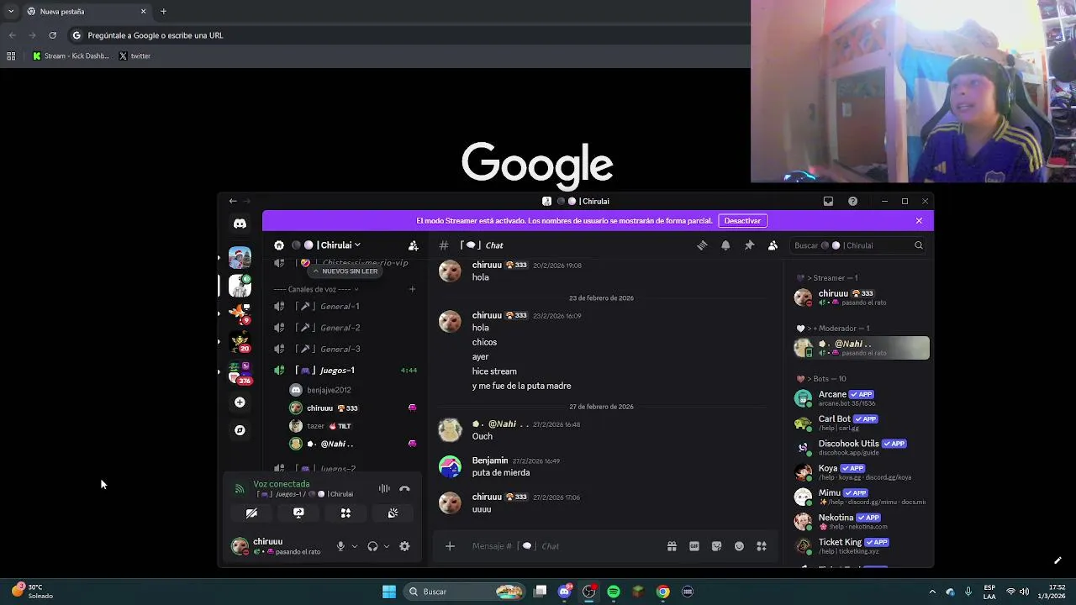Open notification settings bell icon
This screenshot has height=605, width=1076.
725,245
